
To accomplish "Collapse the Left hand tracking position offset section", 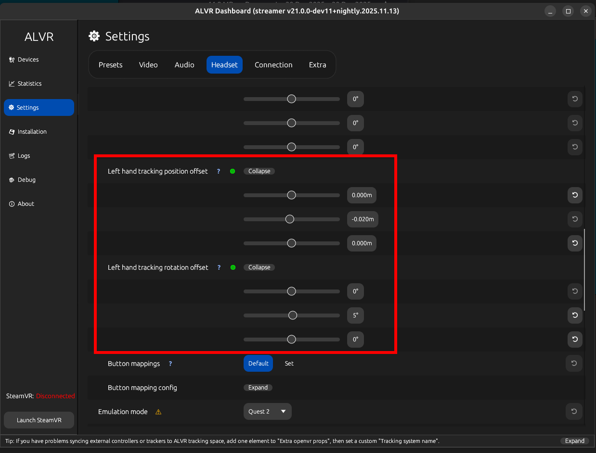I will (259, 171).
